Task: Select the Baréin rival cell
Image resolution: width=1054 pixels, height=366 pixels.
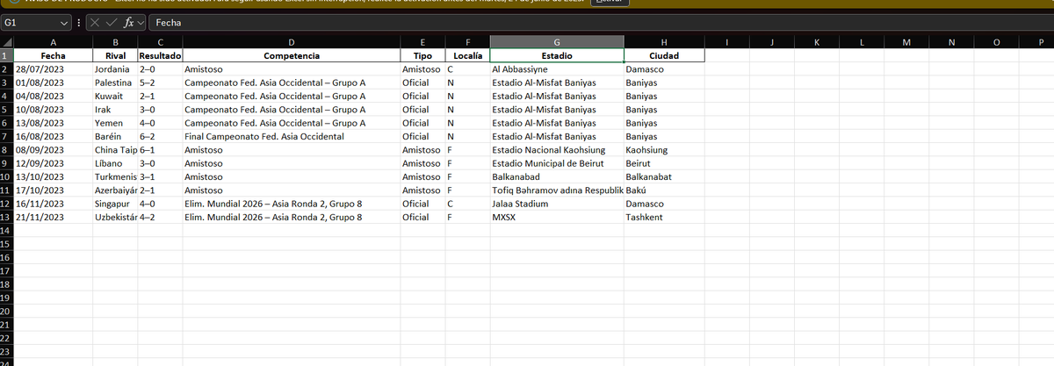Action: [x=115, y=136]
